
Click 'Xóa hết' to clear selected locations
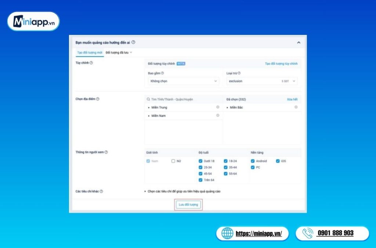pos(292,99)
